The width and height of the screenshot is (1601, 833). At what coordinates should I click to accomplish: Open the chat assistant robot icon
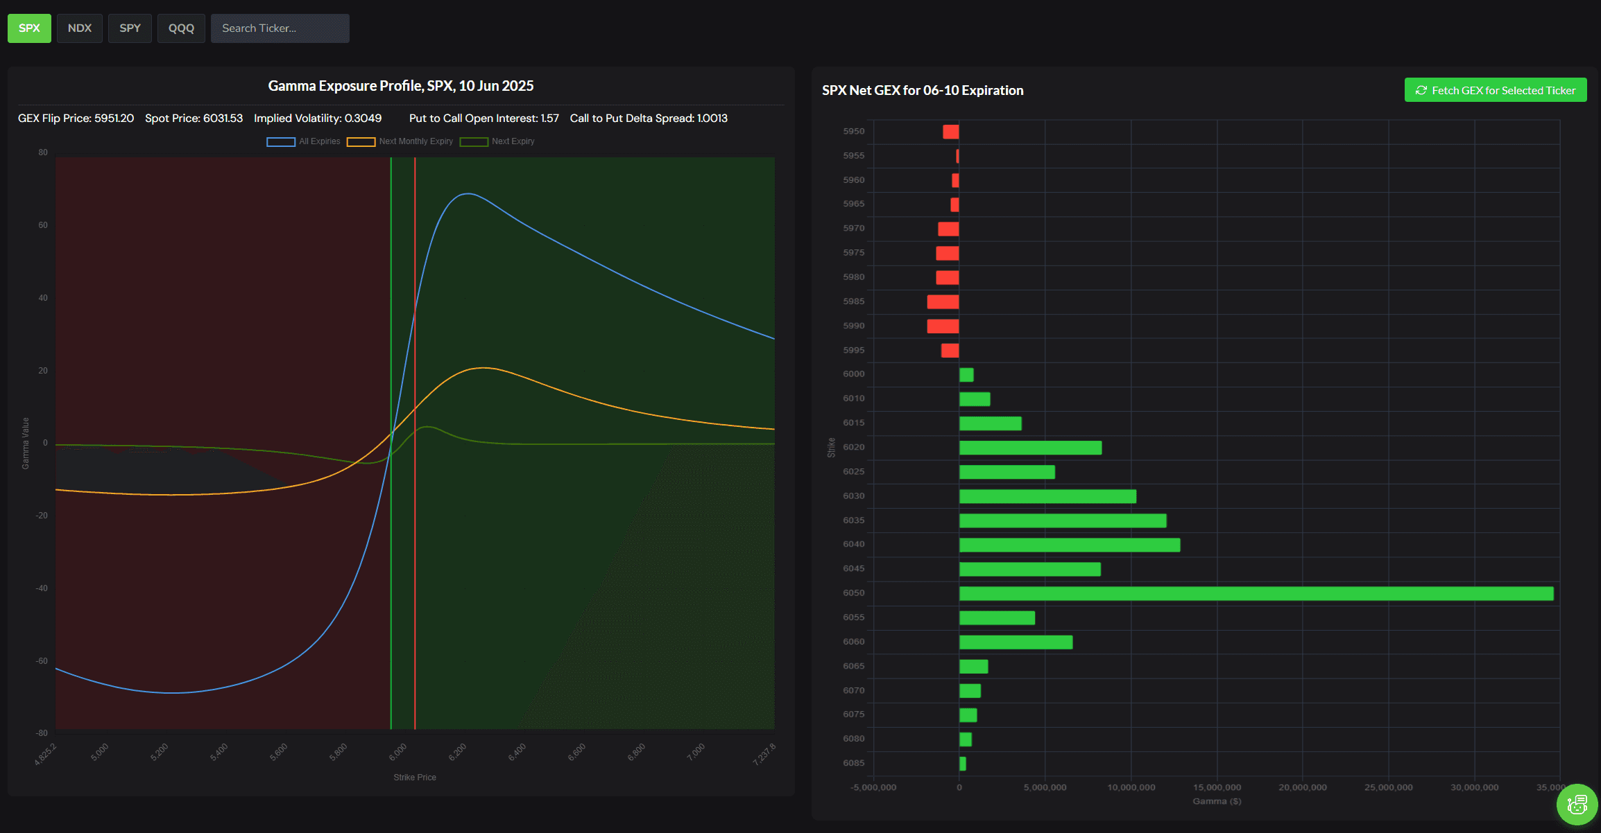[x=1577, y=805]
